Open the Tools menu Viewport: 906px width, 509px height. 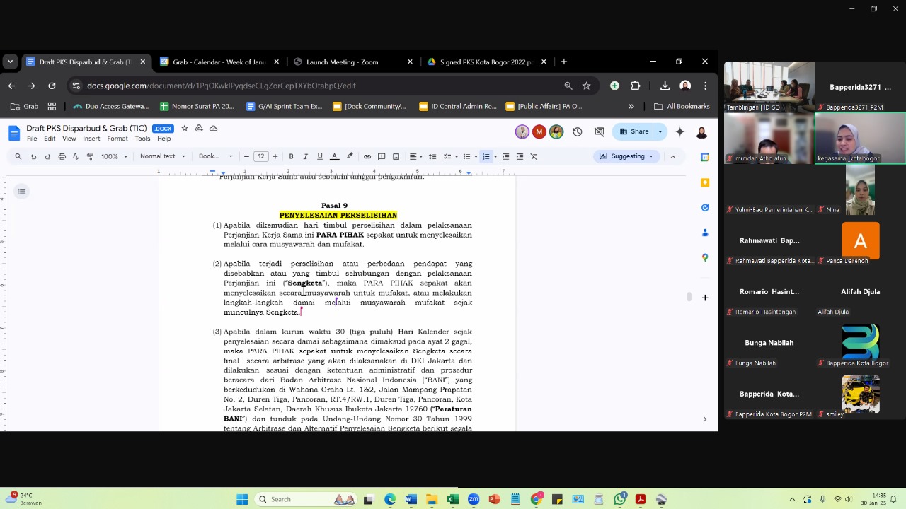(142, 139)
